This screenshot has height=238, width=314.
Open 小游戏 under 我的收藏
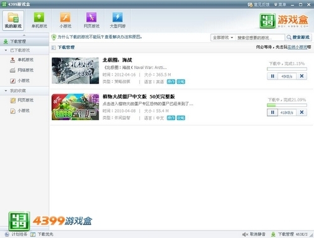tap(20, 111)
